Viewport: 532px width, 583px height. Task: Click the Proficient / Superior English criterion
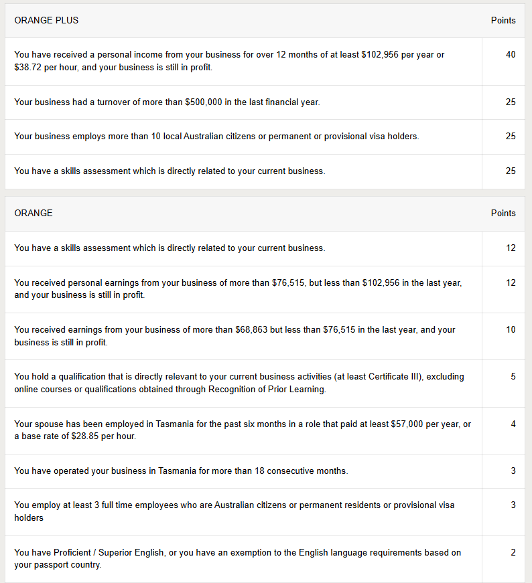click(237, 559)
